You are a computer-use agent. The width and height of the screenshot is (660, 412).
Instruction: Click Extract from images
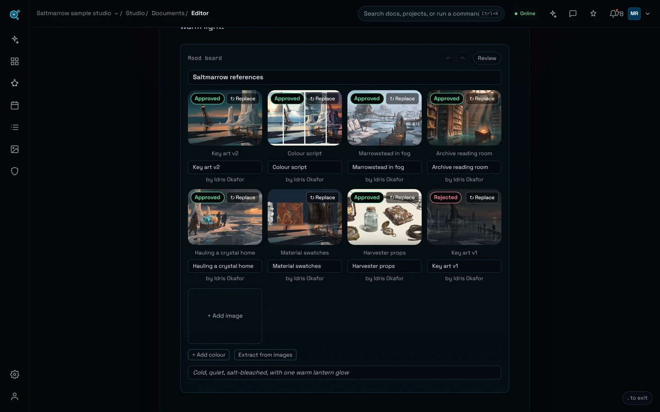coord(265,355)
